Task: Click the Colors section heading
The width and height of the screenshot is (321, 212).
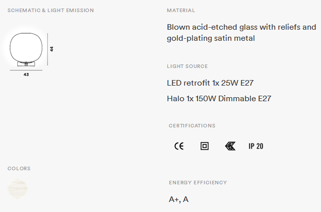Action: [19, 169]
